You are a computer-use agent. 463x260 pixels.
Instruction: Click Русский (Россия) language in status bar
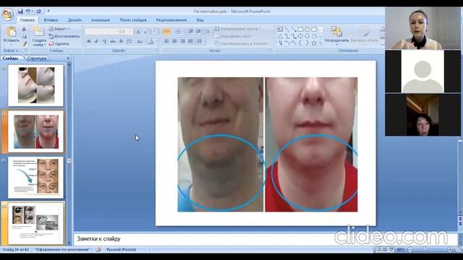pyautogui.click(x=121, y=250)
